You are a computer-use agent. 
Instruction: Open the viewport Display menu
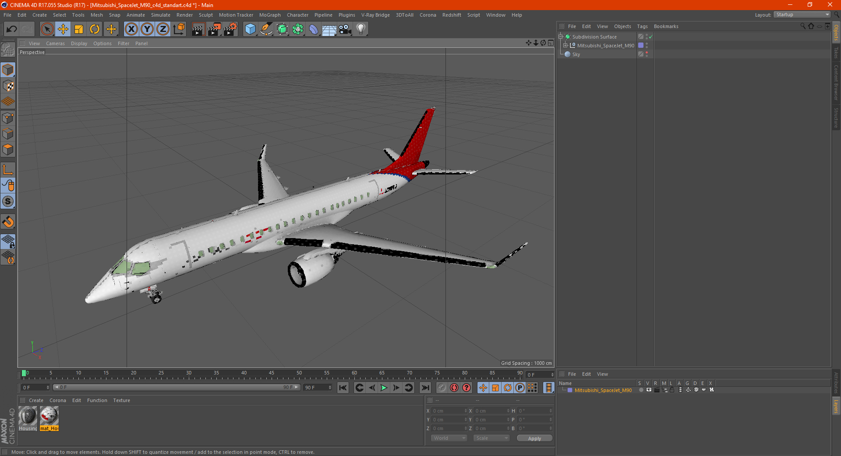pyautogui.click(x=79, y=43)
